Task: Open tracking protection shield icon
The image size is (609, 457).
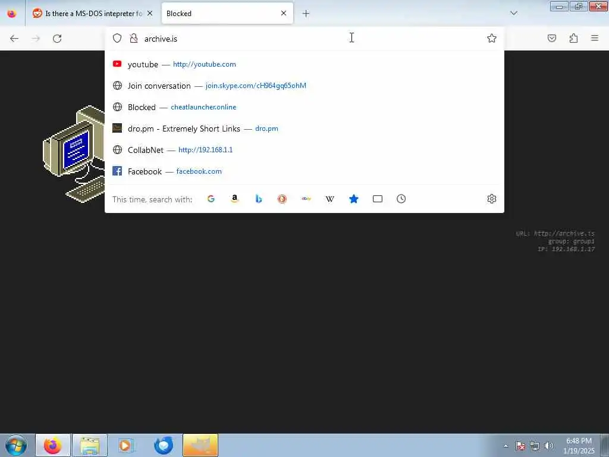Action: tap(117, 38)
